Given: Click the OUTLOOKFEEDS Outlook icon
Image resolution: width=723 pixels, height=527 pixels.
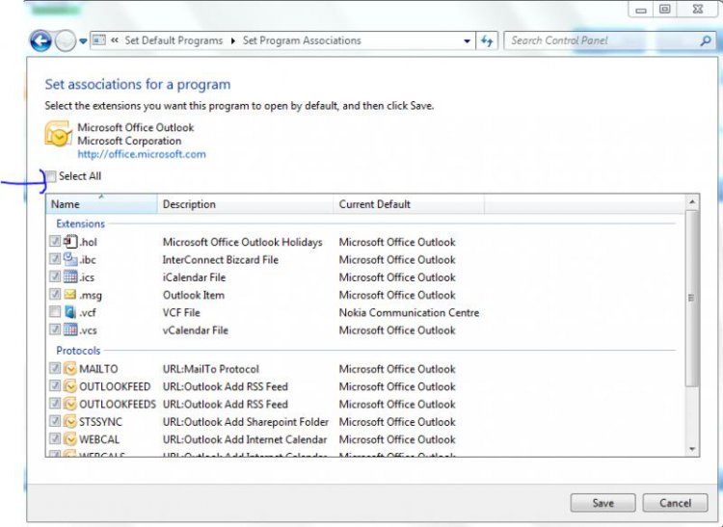Looking at the screenshot, I should 70,404.
